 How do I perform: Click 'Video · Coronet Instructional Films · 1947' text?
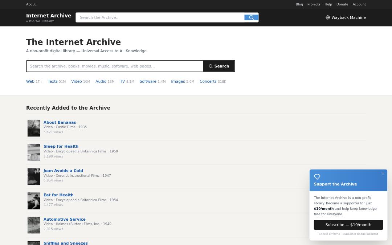(77, 176)
